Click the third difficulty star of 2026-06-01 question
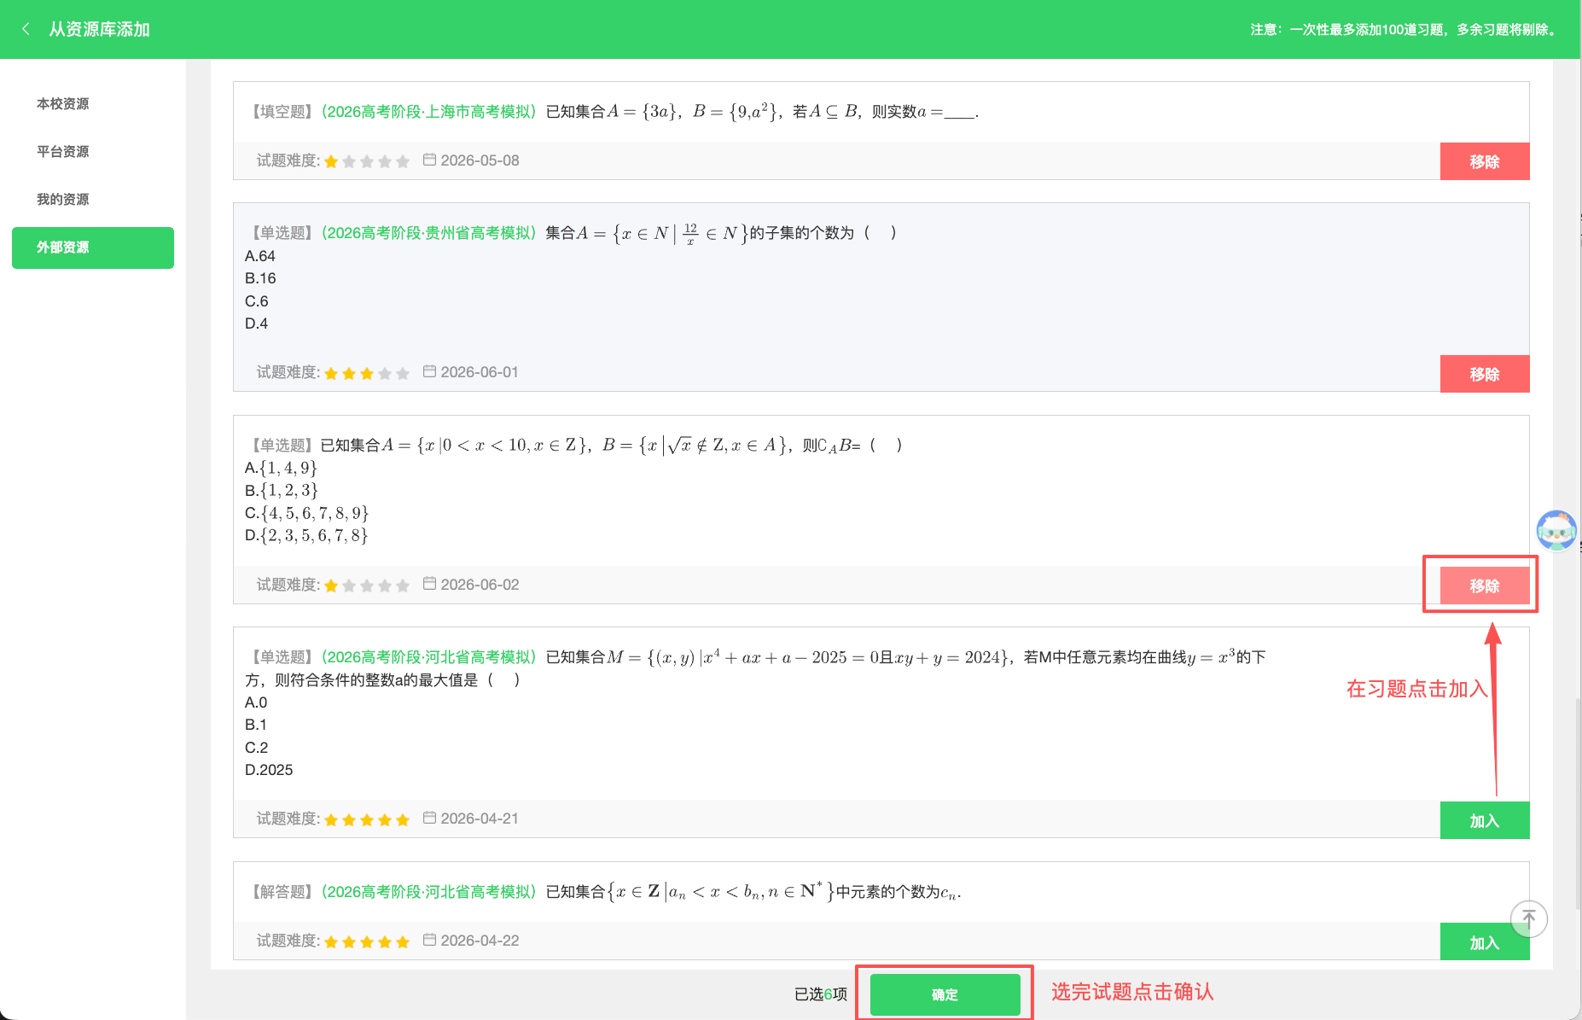Viewport: 1582px width, 1020px height. (367, 373)
